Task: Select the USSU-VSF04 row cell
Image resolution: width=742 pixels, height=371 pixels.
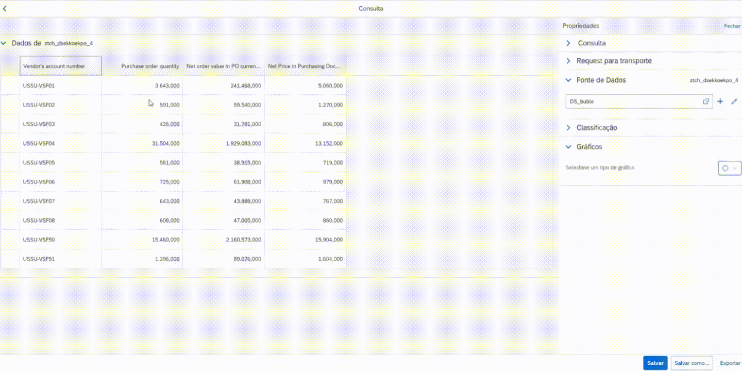Action: 60,143
